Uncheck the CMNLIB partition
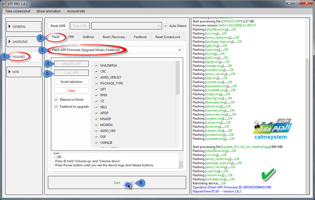The width and height of the screenshot is (315, 200). 96,143
